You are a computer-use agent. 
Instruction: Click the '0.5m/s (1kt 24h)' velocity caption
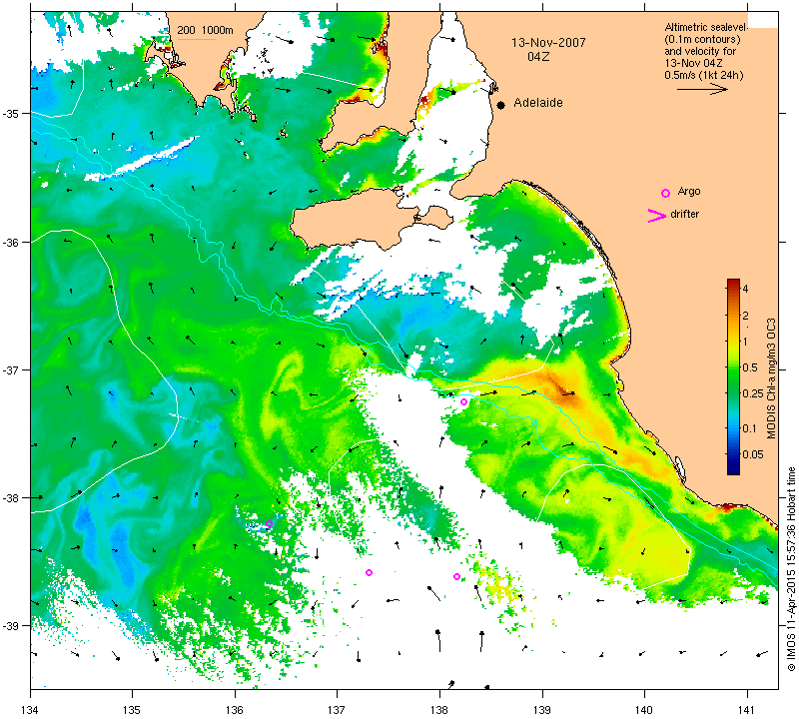coord(704,75)
